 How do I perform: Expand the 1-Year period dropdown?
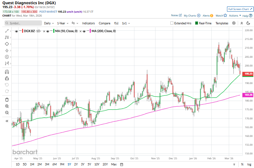(62, 23)
